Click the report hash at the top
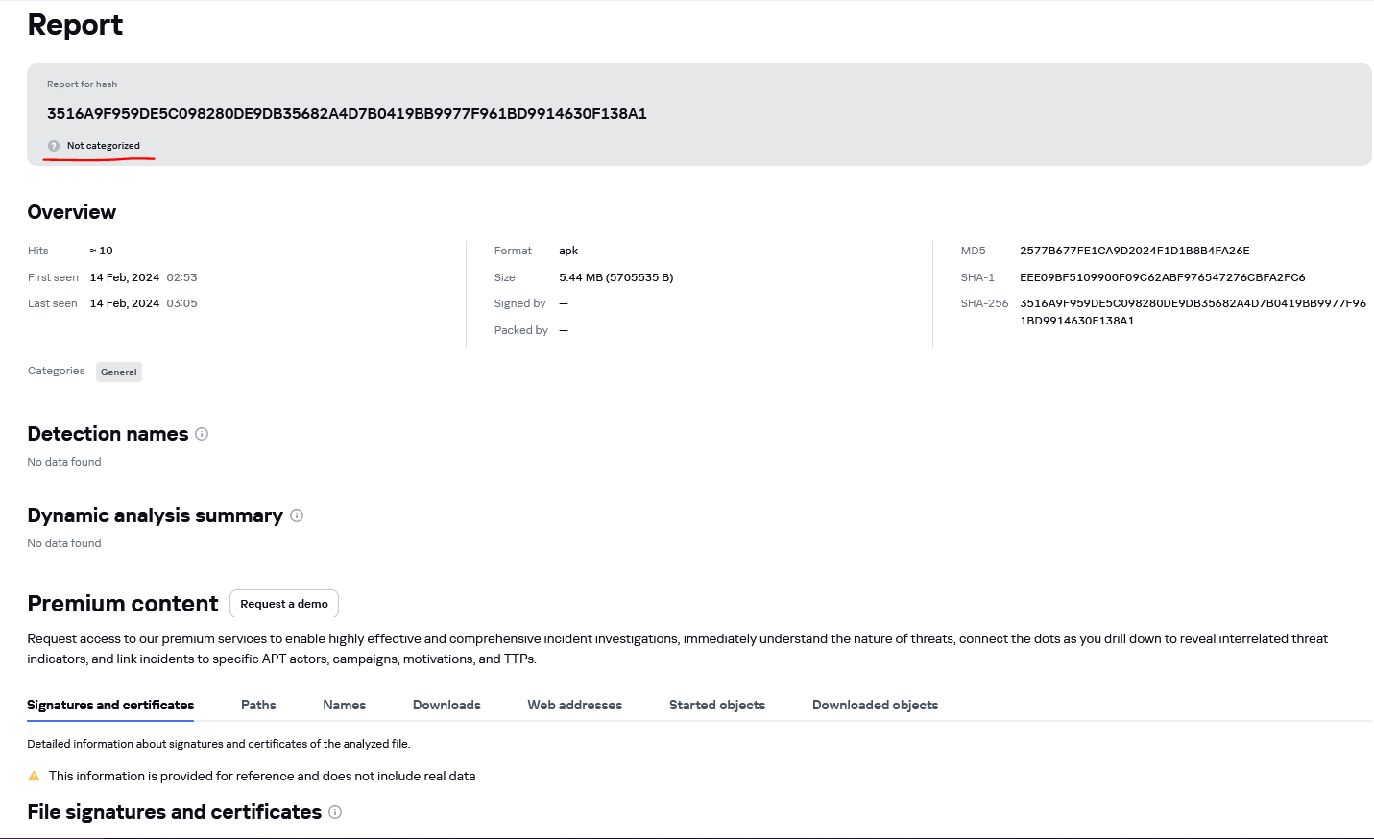 [x=347, y=113]
